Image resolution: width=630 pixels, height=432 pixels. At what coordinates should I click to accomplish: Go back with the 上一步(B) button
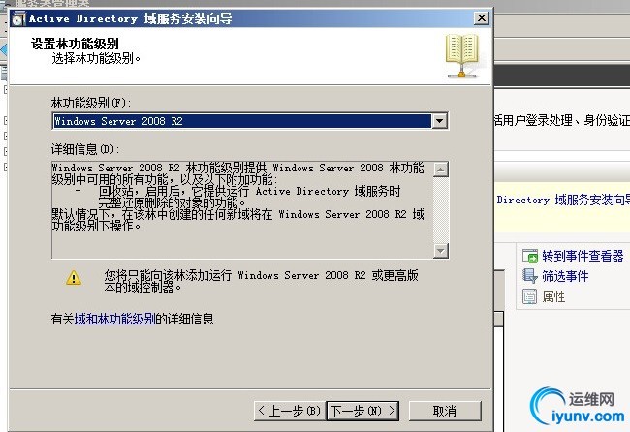point(289,411)
